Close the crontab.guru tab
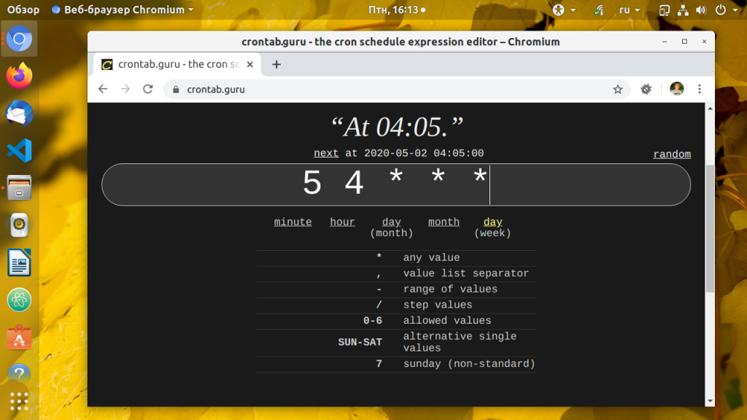 [250, 64]
